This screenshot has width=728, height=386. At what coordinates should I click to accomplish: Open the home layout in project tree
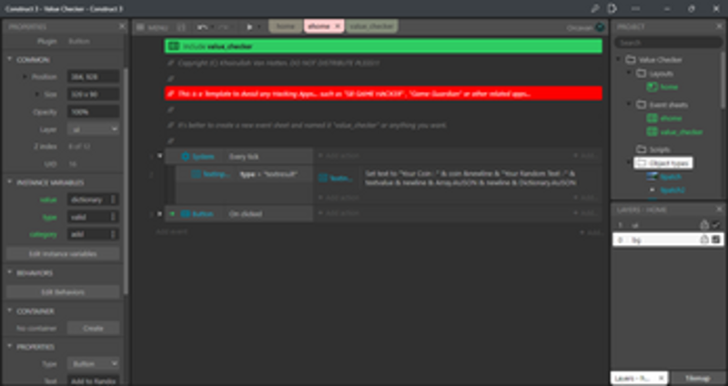(x=669, y=86)
